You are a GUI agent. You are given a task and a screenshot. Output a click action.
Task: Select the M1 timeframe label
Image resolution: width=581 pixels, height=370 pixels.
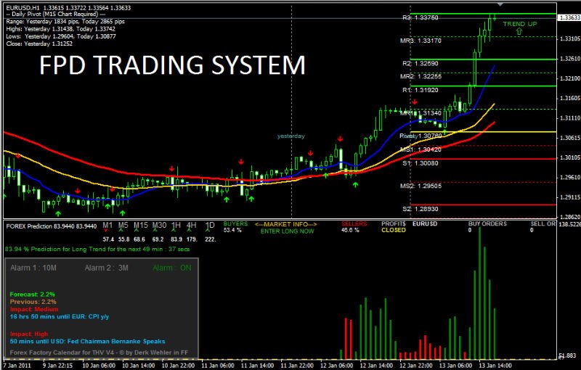(107, 225)
